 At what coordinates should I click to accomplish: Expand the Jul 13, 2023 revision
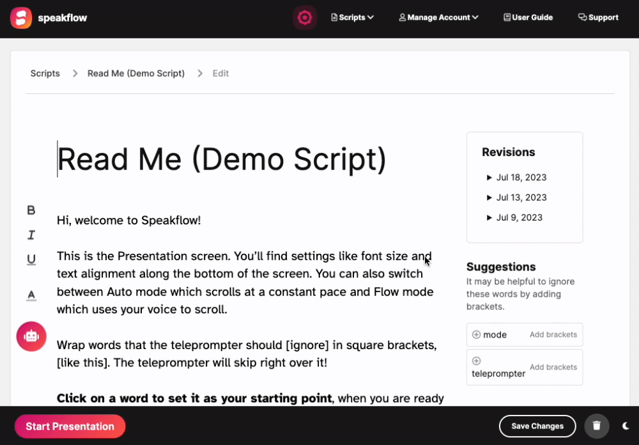[516, 198]
